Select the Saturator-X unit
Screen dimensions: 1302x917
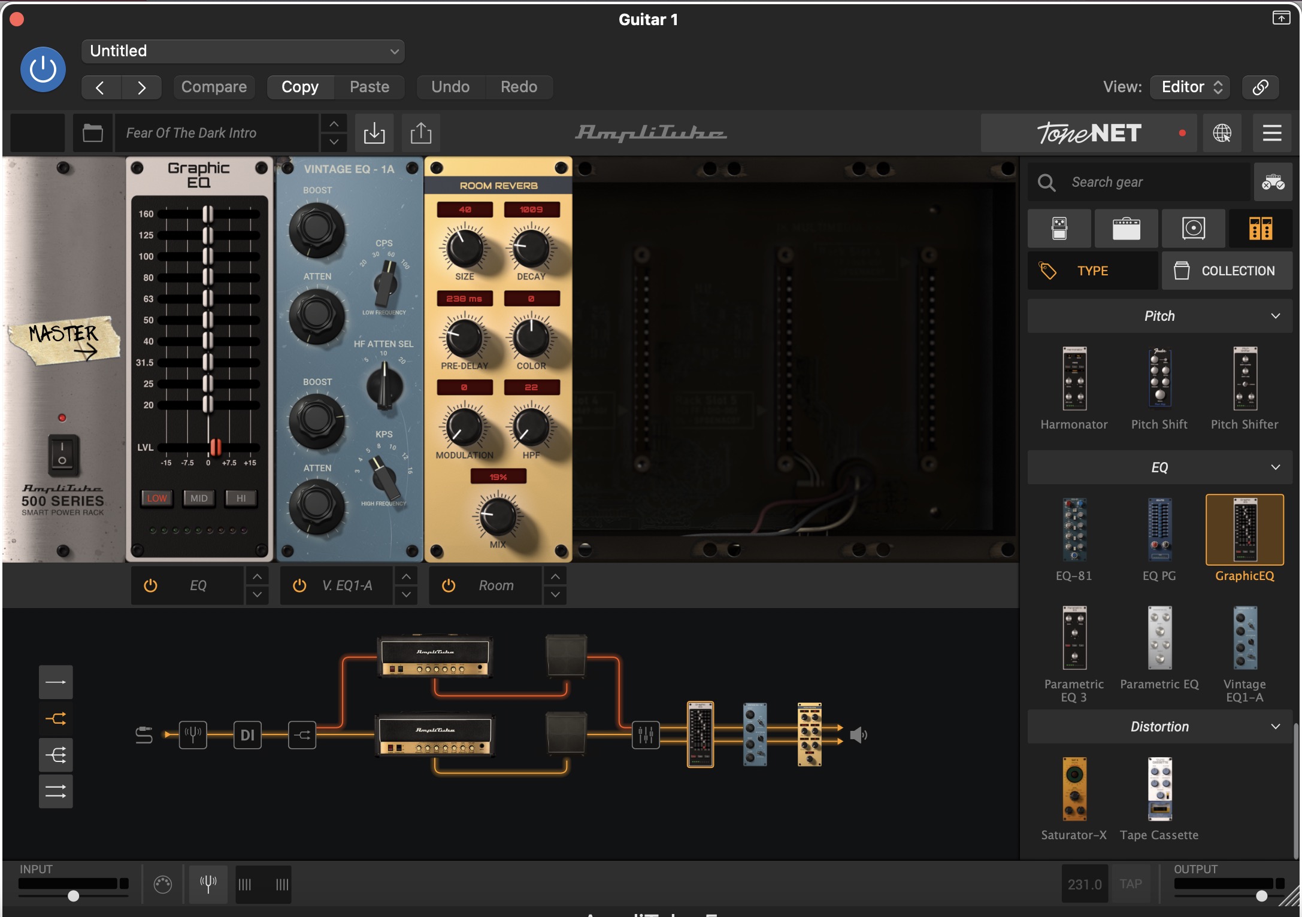pyautogui.click(x=1074, y=798)
